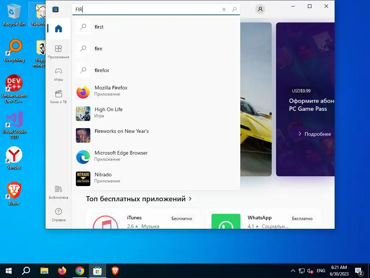Launch Firefox from the taskbar
The height and width of the screenshot is (278, 370).
pos(62,271)
